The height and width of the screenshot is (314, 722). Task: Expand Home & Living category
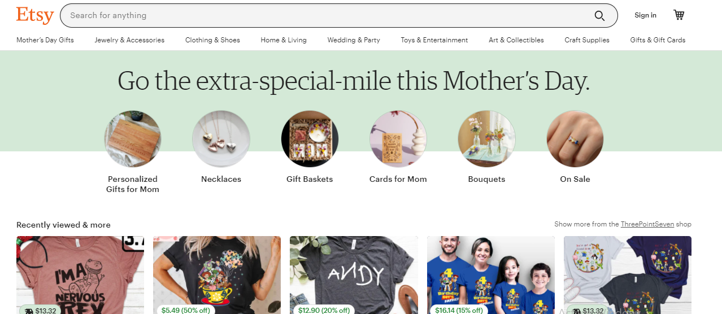[284, 40]
